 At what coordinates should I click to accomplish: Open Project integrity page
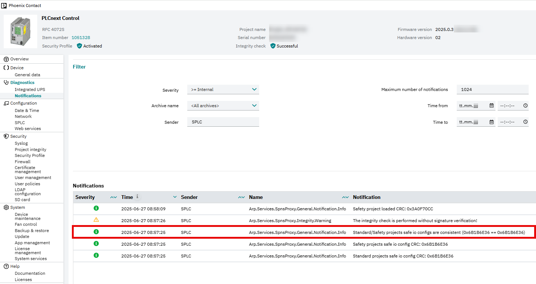point(31,150)
